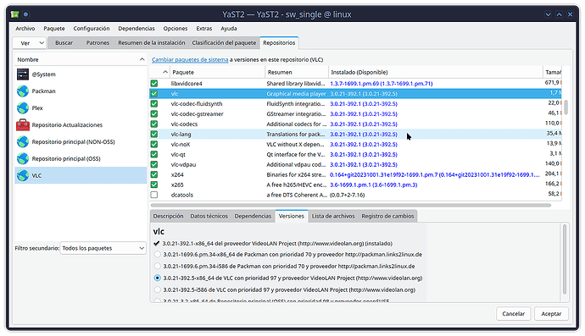Screen dimensions: 585x336
Task: Switch to Resumen de la instalación tab
Action: (x=152, y=43)
